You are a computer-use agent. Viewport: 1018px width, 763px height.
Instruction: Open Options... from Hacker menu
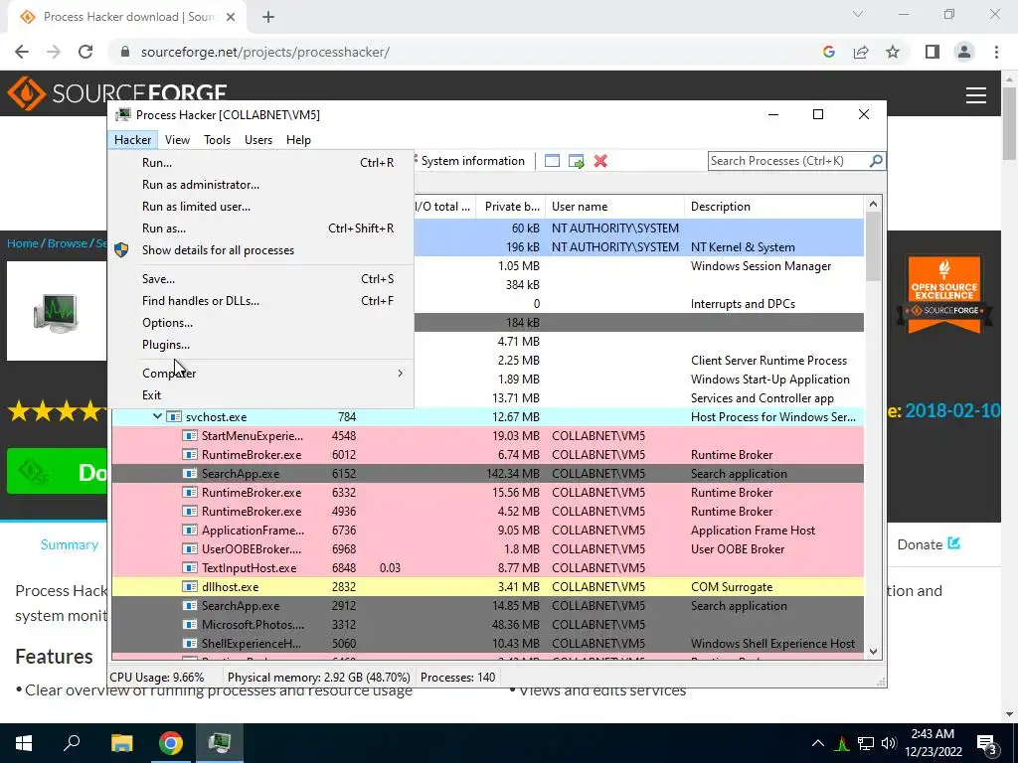point(261,323)
